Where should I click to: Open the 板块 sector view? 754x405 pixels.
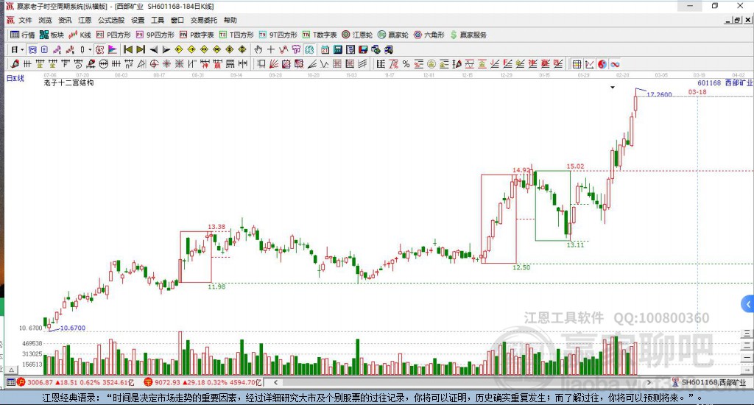pos(52,35)
